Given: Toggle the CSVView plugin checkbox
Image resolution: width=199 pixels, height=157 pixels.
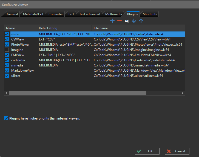Looking at the screenshot, I should click(x=7, y=39).
